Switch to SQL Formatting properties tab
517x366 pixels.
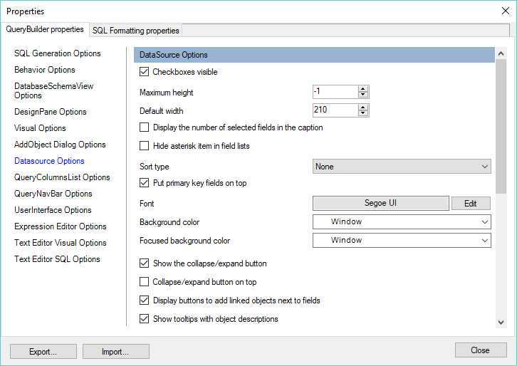[136, 31]
